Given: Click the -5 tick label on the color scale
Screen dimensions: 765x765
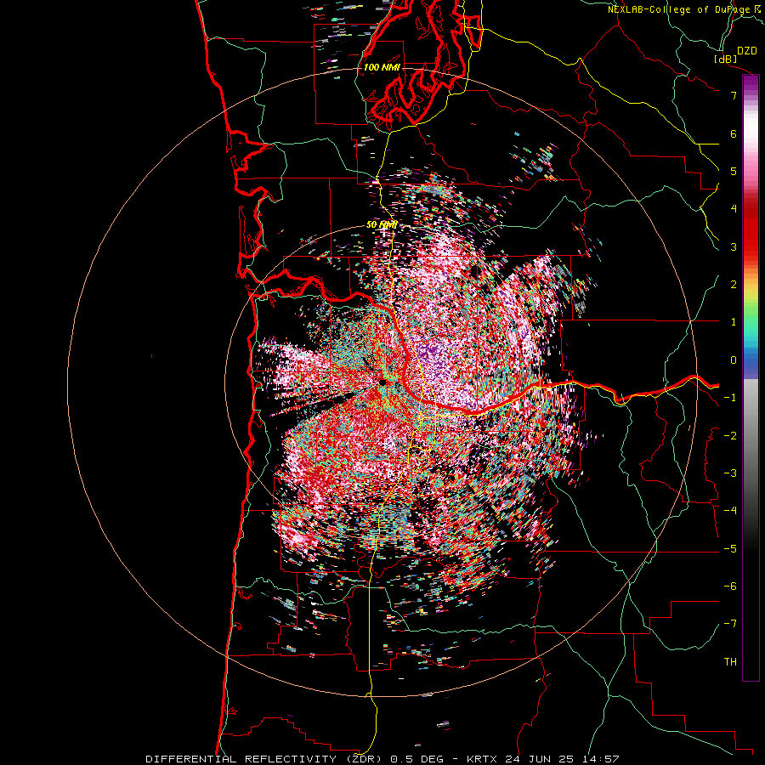Looking at the screenshot, I should point(730,549).
